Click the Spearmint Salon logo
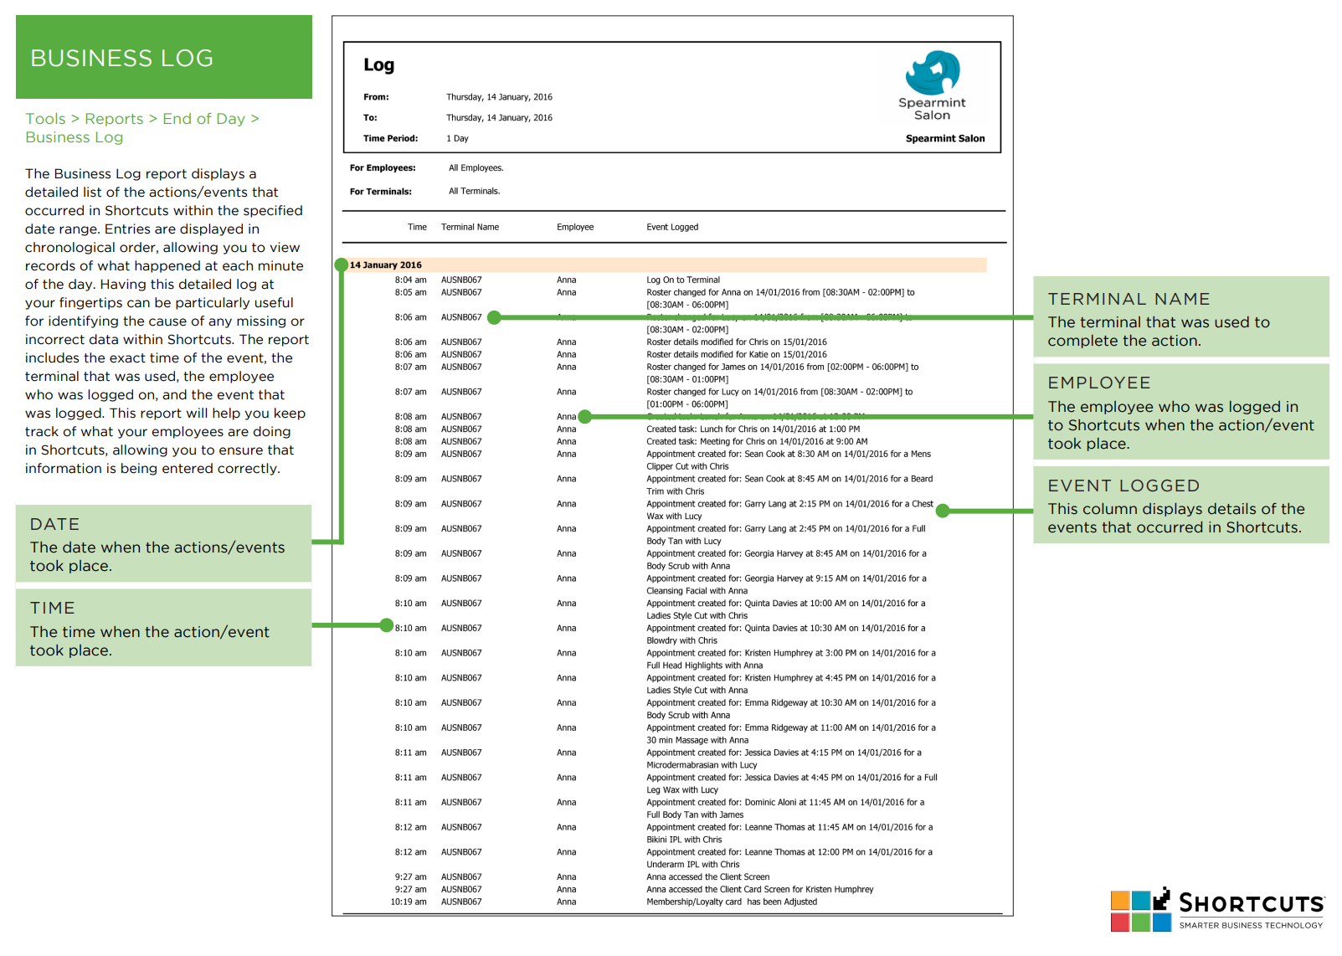 tap(932, 85)
